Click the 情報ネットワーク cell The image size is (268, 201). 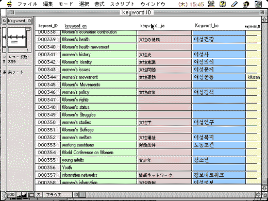coord(164,175)
